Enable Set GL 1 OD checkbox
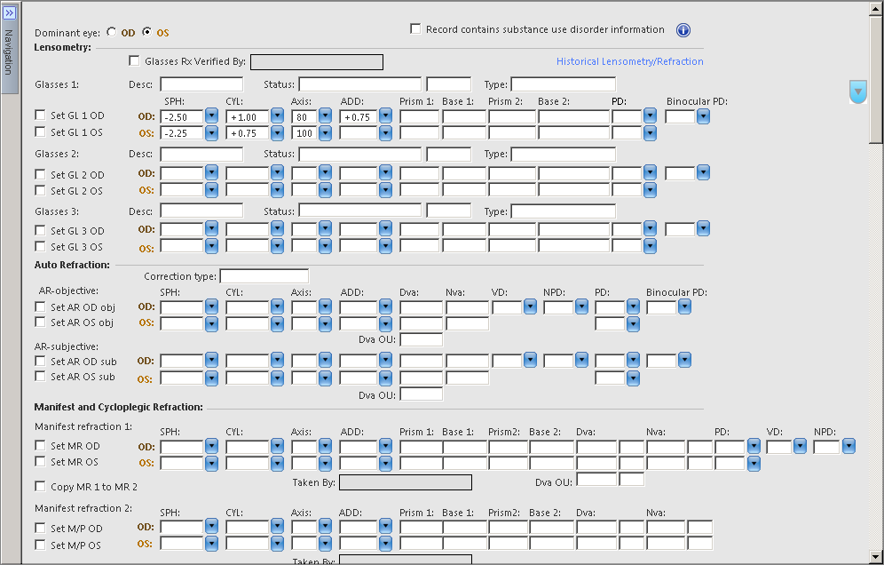The height and width of the screenshot is (565, 884). 40,115
